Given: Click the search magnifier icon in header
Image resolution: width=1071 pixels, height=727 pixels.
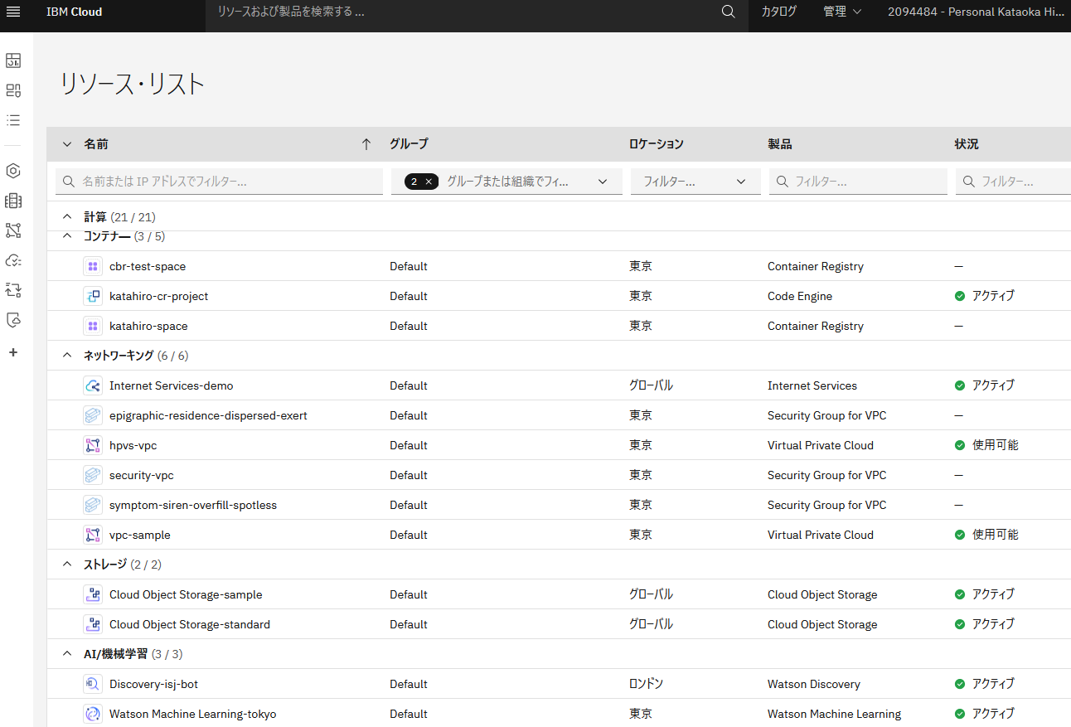Looking at the screenshot, I should pyautogui.click(x=729, y=12).
